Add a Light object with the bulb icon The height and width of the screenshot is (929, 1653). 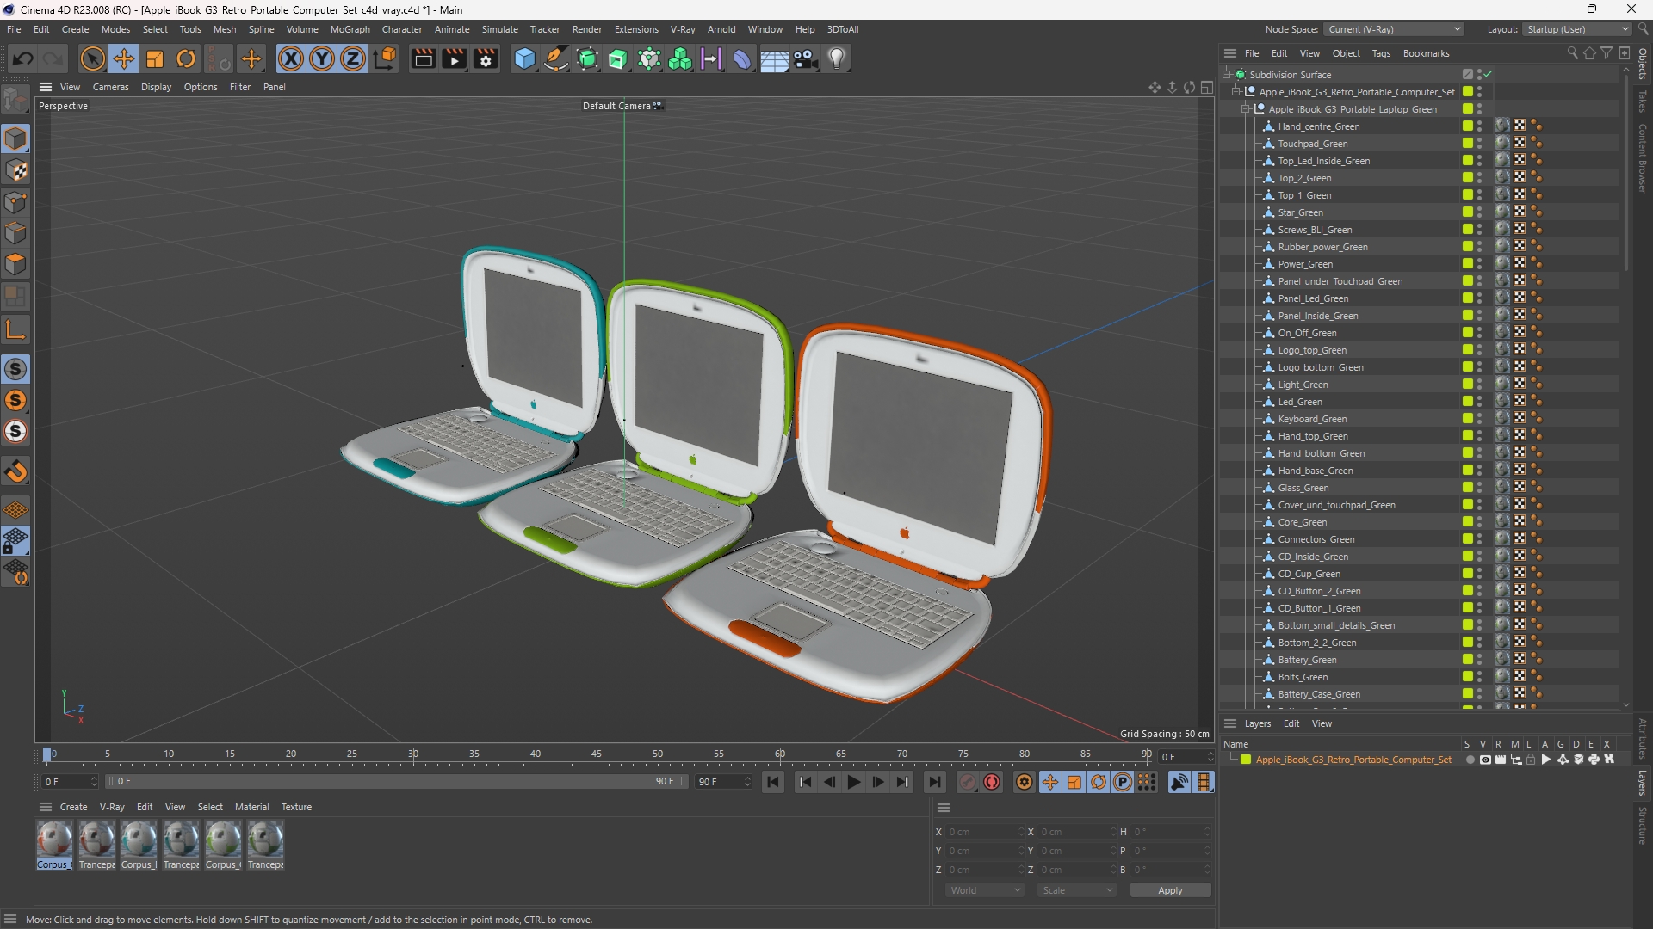(x=837, y=58)
